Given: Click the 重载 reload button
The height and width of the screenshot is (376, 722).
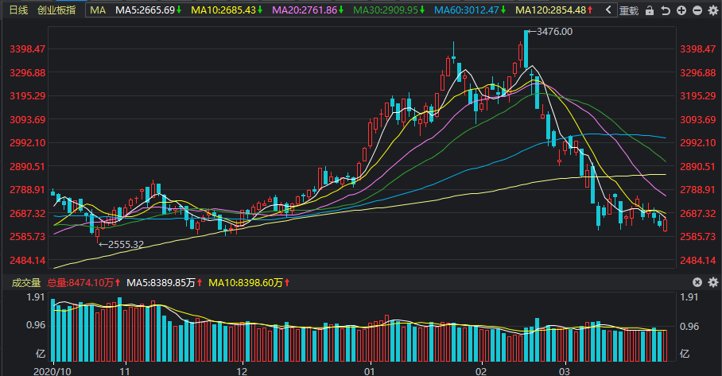Looking at the screenshot, I should pos(629,10).
